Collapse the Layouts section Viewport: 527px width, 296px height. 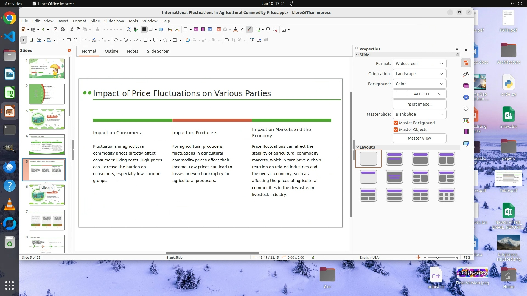358,147
